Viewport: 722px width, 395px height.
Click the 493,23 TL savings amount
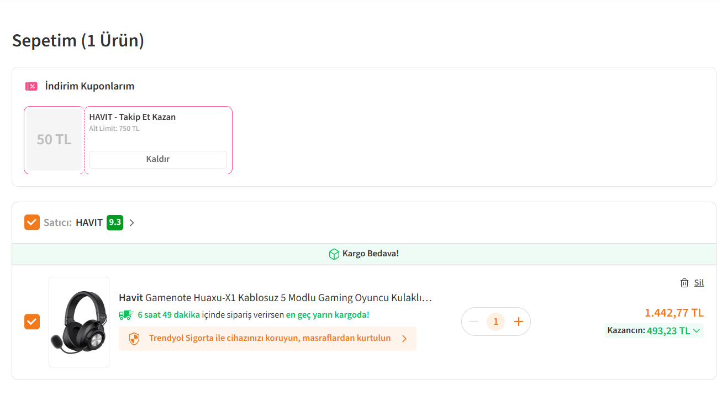pyautogui.click(x=668, y=331)
